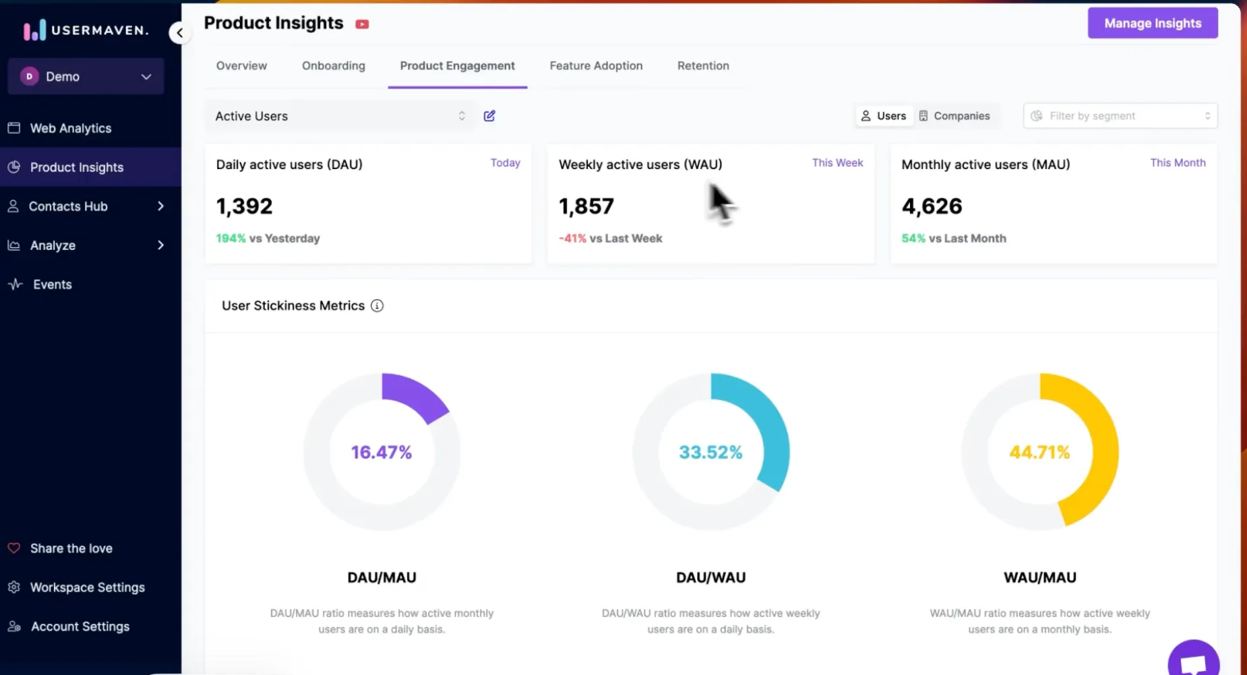Switch to the Feature Adoption tab
This screenshot has height=675, width=1247.
(x=596, y=65)
